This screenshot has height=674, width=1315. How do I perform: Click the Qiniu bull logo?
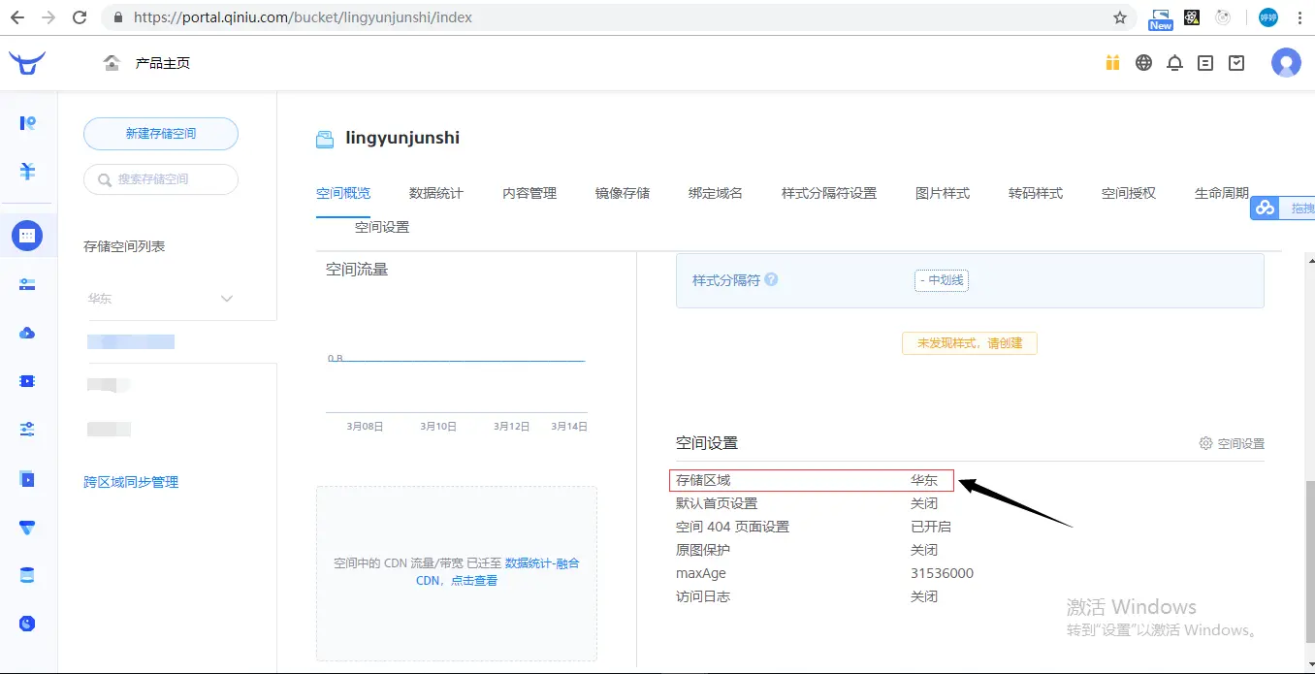27,63
